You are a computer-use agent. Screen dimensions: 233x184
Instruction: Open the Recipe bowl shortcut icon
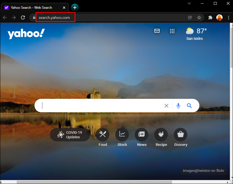pos(161,135)
